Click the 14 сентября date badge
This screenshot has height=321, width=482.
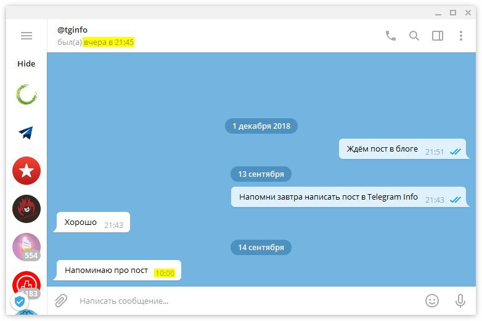click(261, 247)
